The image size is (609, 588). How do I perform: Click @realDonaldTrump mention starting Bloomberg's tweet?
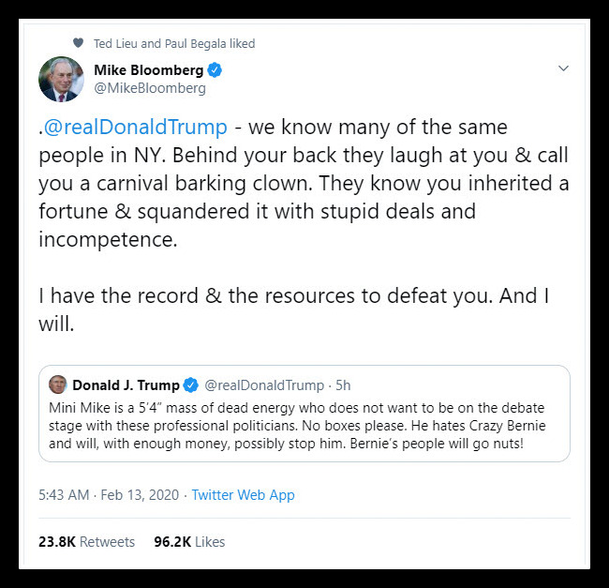[135, 128]
